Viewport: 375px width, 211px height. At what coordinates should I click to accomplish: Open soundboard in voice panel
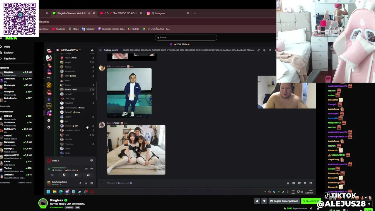coord(88,175)
